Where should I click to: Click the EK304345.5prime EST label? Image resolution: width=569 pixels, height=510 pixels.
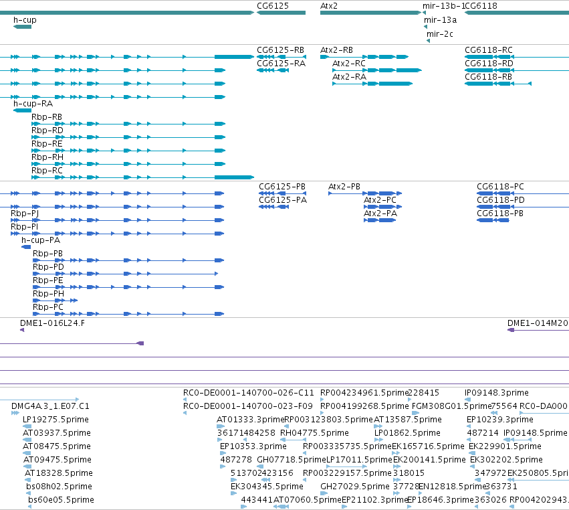coord(267,487)
